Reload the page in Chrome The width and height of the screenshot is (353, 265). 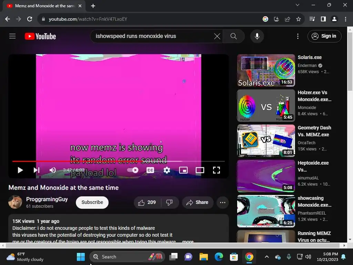tap(30, 19)
